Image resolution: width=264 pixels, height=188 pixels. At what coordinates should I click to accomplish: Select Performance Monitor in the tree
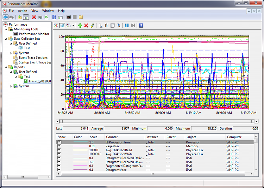pos(34,34)
